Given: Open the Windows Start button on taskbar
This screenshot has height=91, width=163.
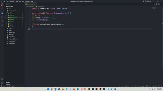Looking at the screenshot, I should [48, 89].
